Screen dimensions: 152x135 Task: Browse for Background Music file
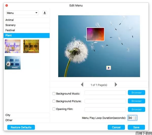136,93
